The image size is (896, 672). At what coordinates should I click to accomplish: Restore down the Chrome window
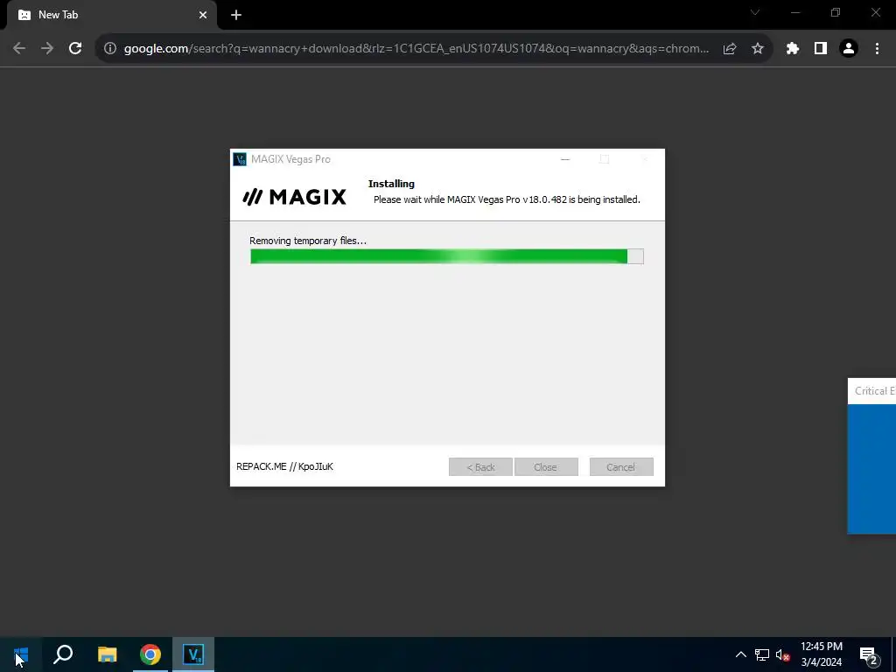tap(836, 12)
